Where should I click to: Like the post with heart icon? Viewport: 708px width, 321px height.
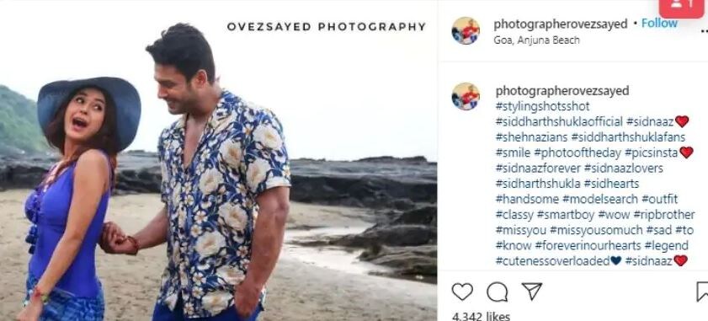coord(462,292)
